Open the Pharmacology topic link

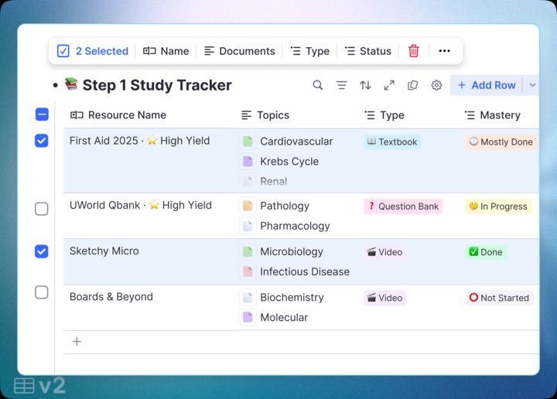[x=295, y=226]
